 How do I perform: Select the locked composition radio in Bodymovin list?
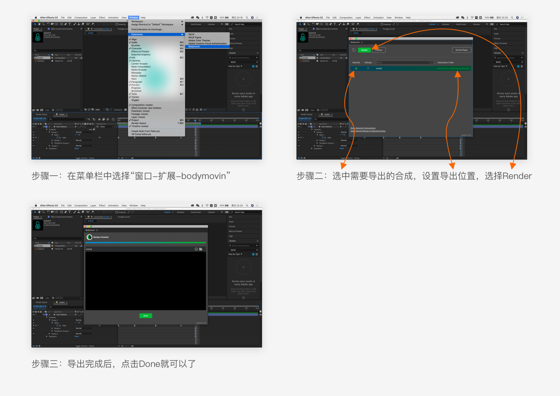[356, 68]
